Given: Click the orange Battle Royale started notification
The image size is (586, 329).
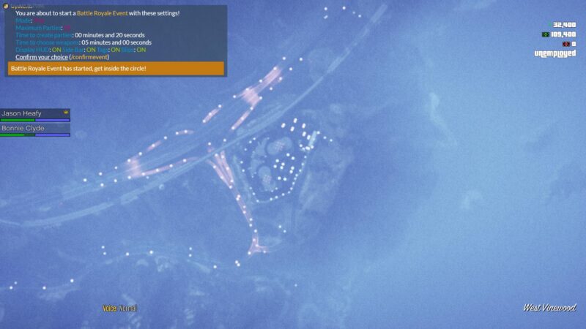Looking at the screenshot, I should point(115,69).
